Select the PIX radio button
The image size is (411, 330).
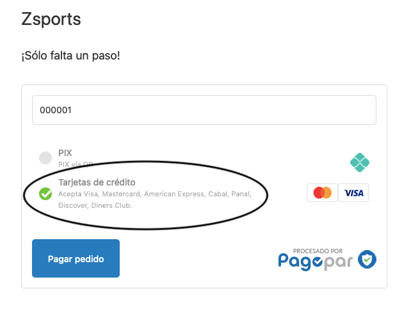[45, 158]
